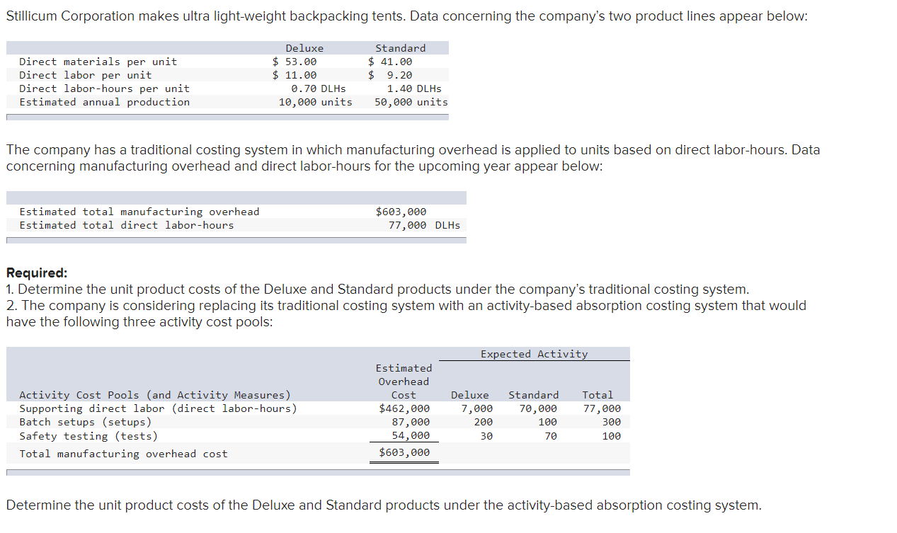The height and width of the screenshot is (533, 897).
Task: Click the 'Deluxe' header in the first table
Action: coord(304,48)
